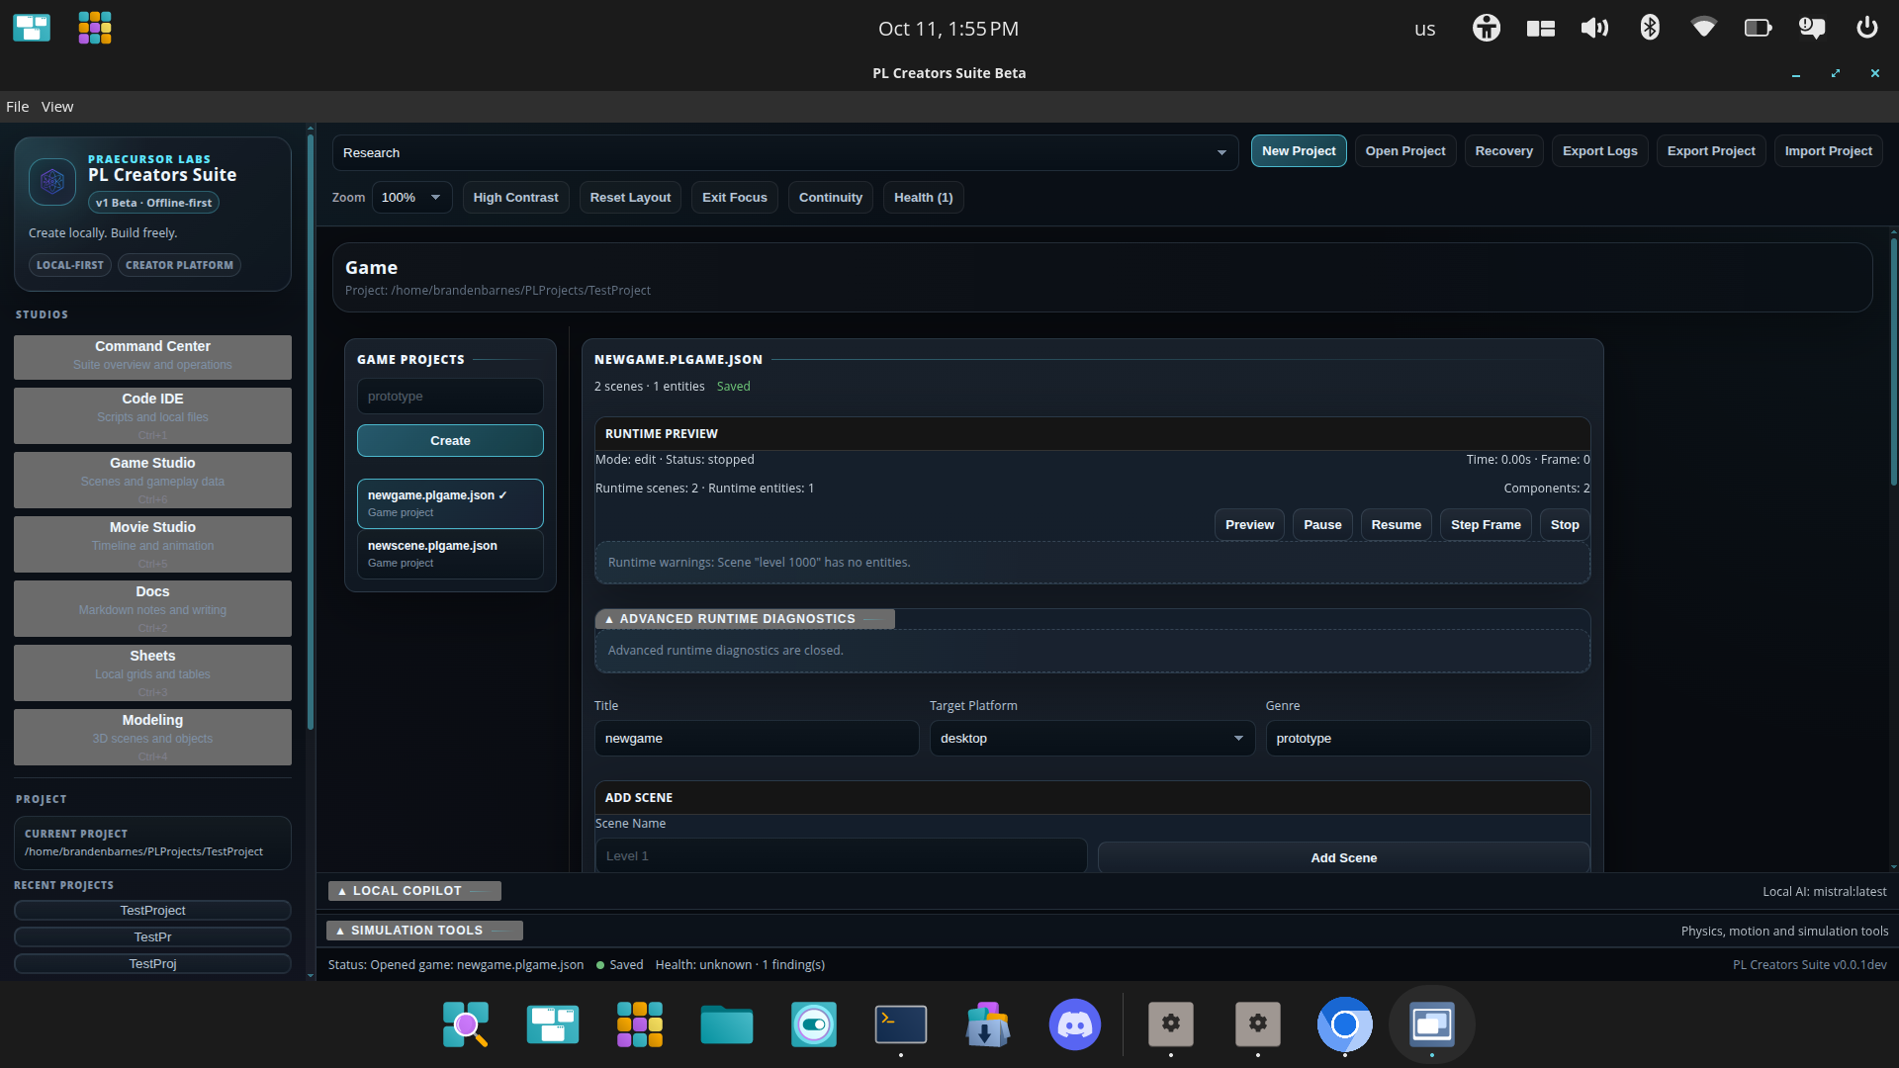This screenshot has height=1068, width=1899.
Task: Open the file manager folder in dock
Action: (x=727, y=1024)
